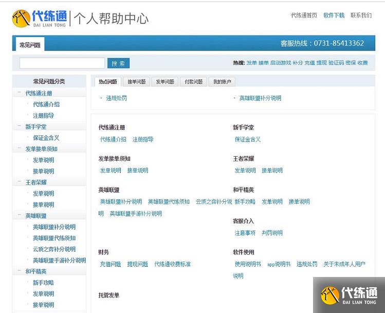Open the 我的账户 tab
Viewport: 385px width, 313px height.
coord(222,82)
